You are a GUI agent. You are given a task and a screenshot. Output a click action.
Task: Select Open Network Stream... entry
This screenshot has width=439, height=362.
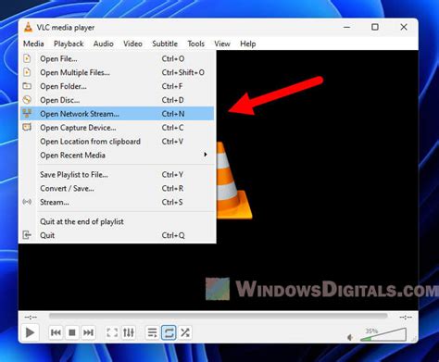click(x=118, y=114)
